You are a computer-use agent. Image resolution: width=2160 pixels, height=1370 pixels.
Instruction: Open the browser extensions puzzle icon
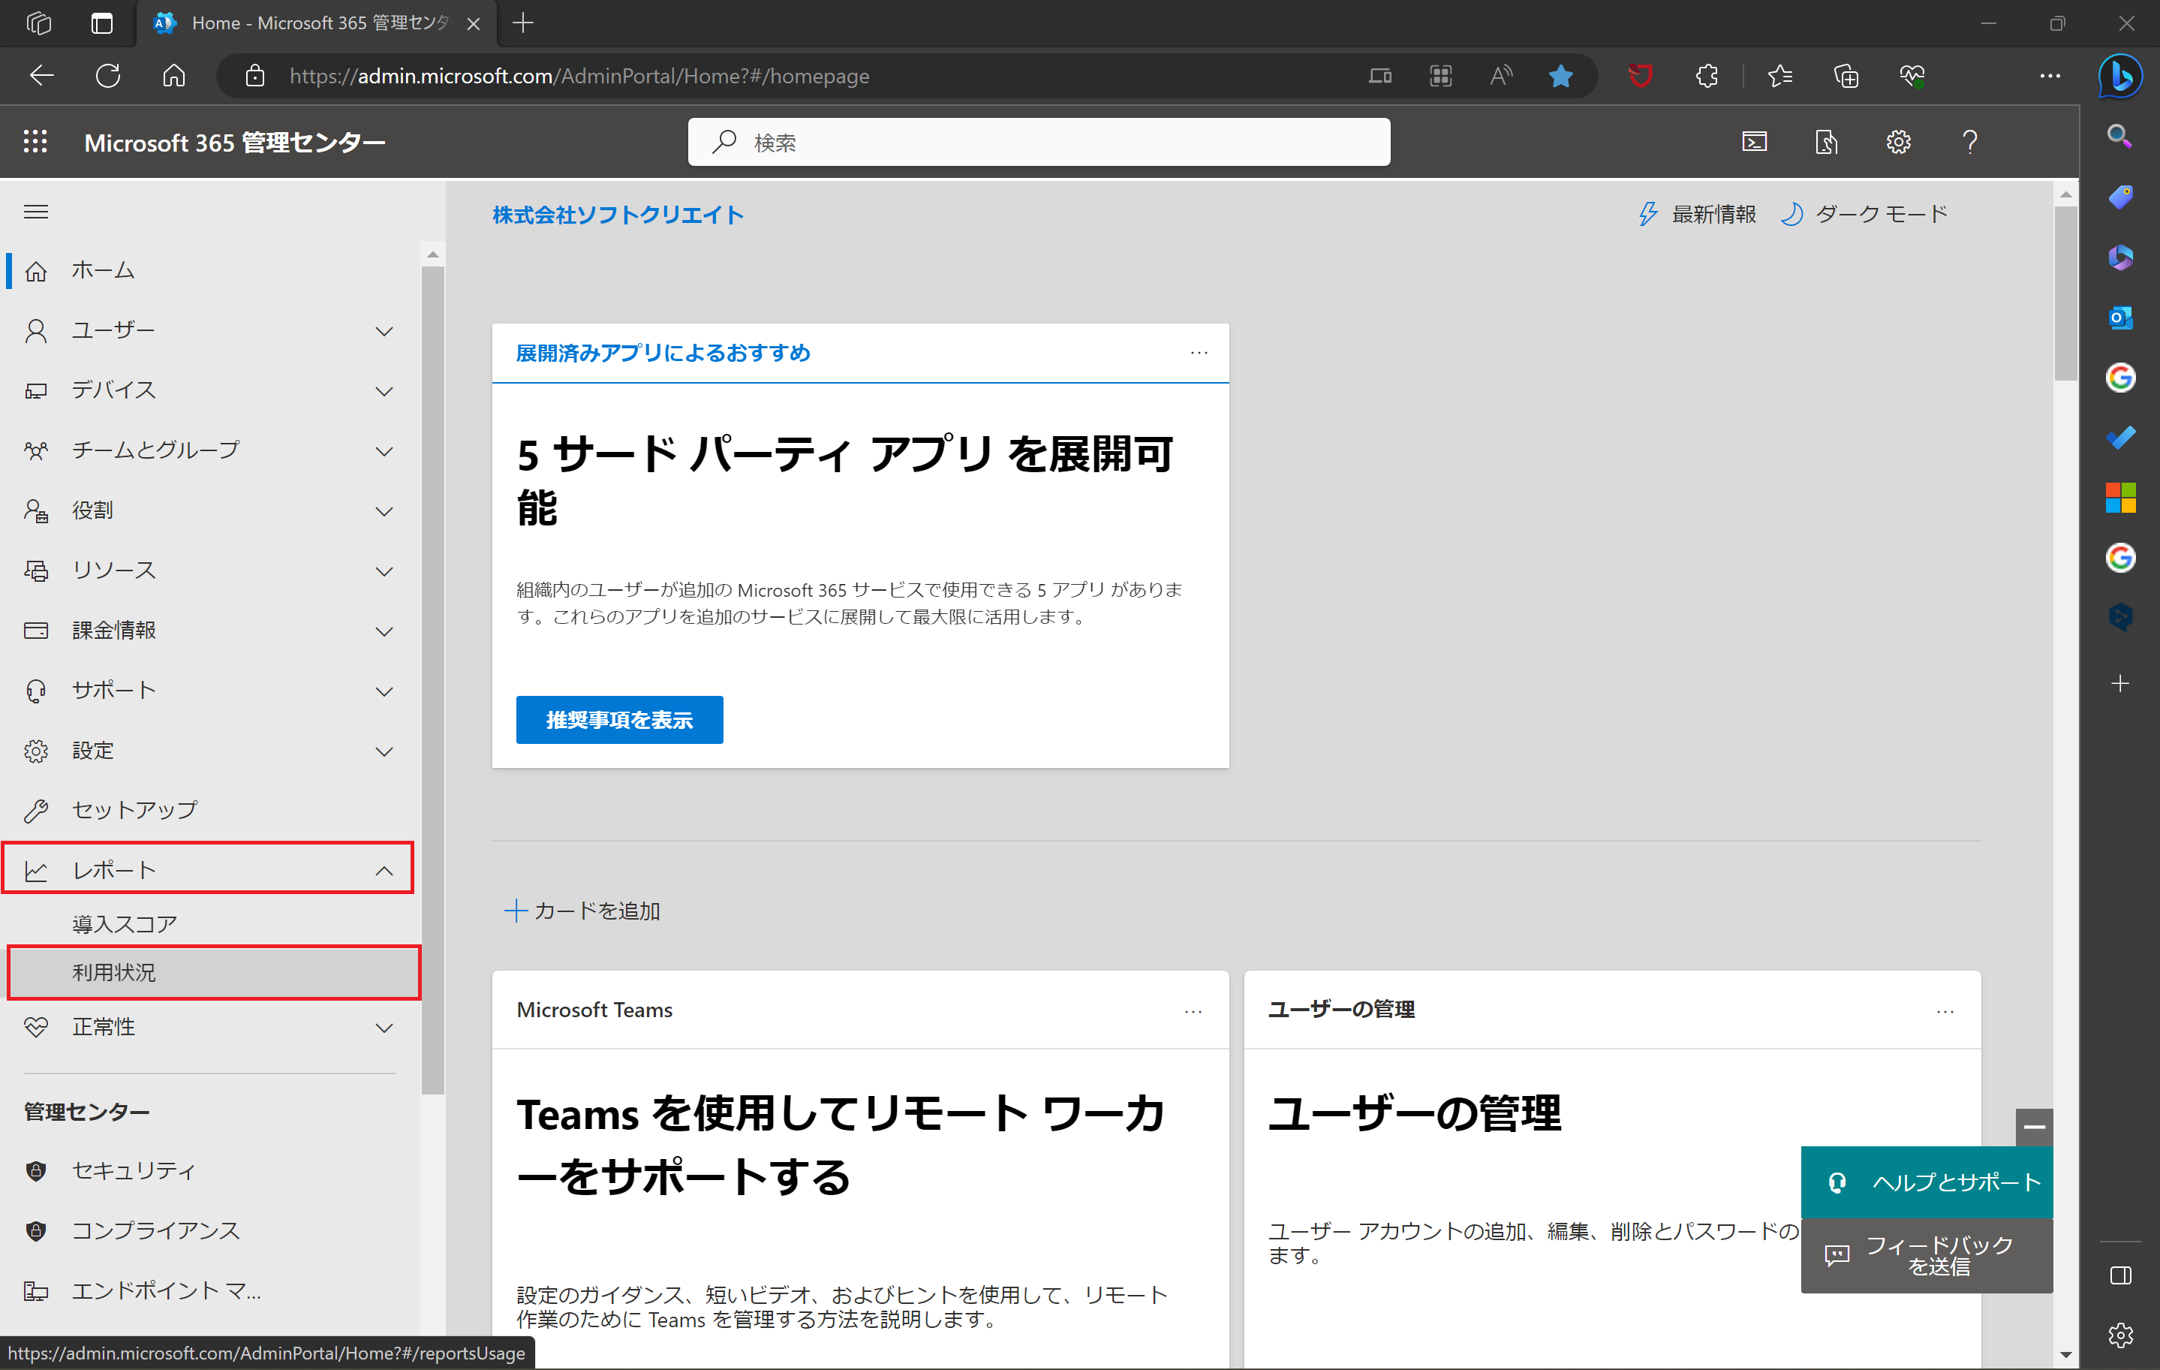pyautogui.click(x=1706, y=75)
